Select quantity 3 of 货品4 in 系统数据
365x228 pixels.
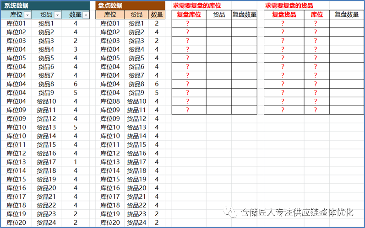[x=76, y=49]
